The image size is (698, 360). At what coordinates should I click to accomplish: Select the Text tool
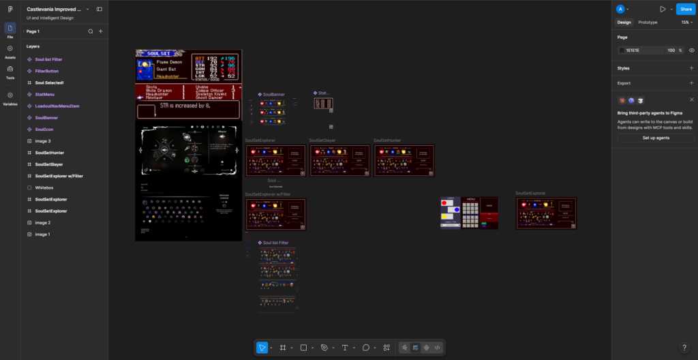click(x=345, y=348)
